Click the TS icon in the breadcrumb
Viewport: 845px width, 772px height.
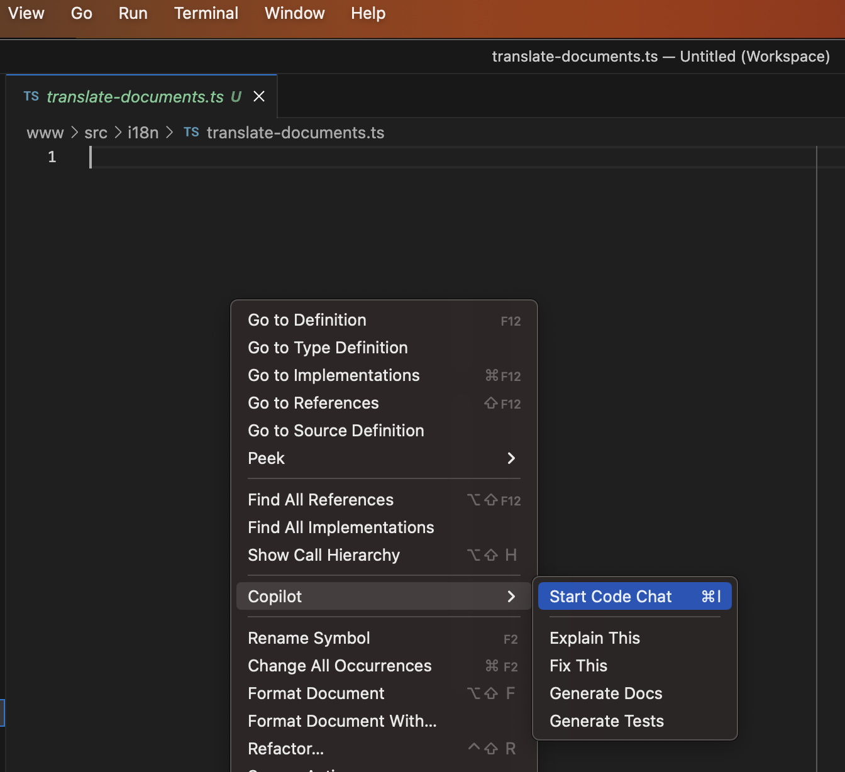click(192, 132)
